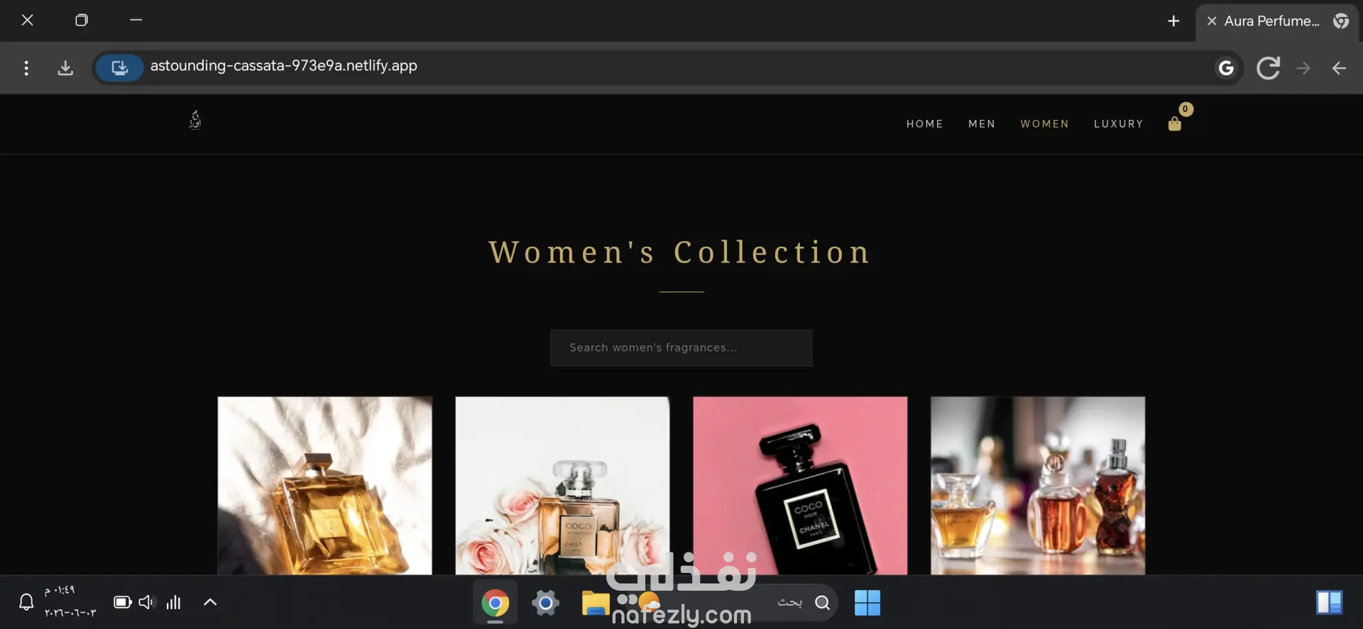Close the Aura Perfume tab
The height and width of the screenshot is (629, 1363).
[1212, 21]
